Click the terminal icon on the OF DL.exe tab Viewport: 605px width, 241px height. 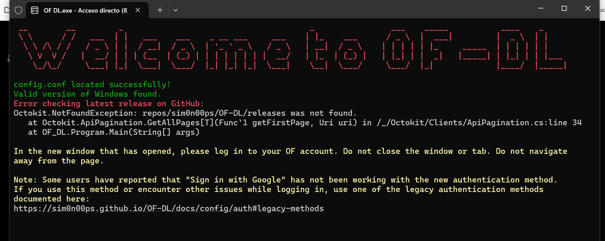tap(34, 11)
